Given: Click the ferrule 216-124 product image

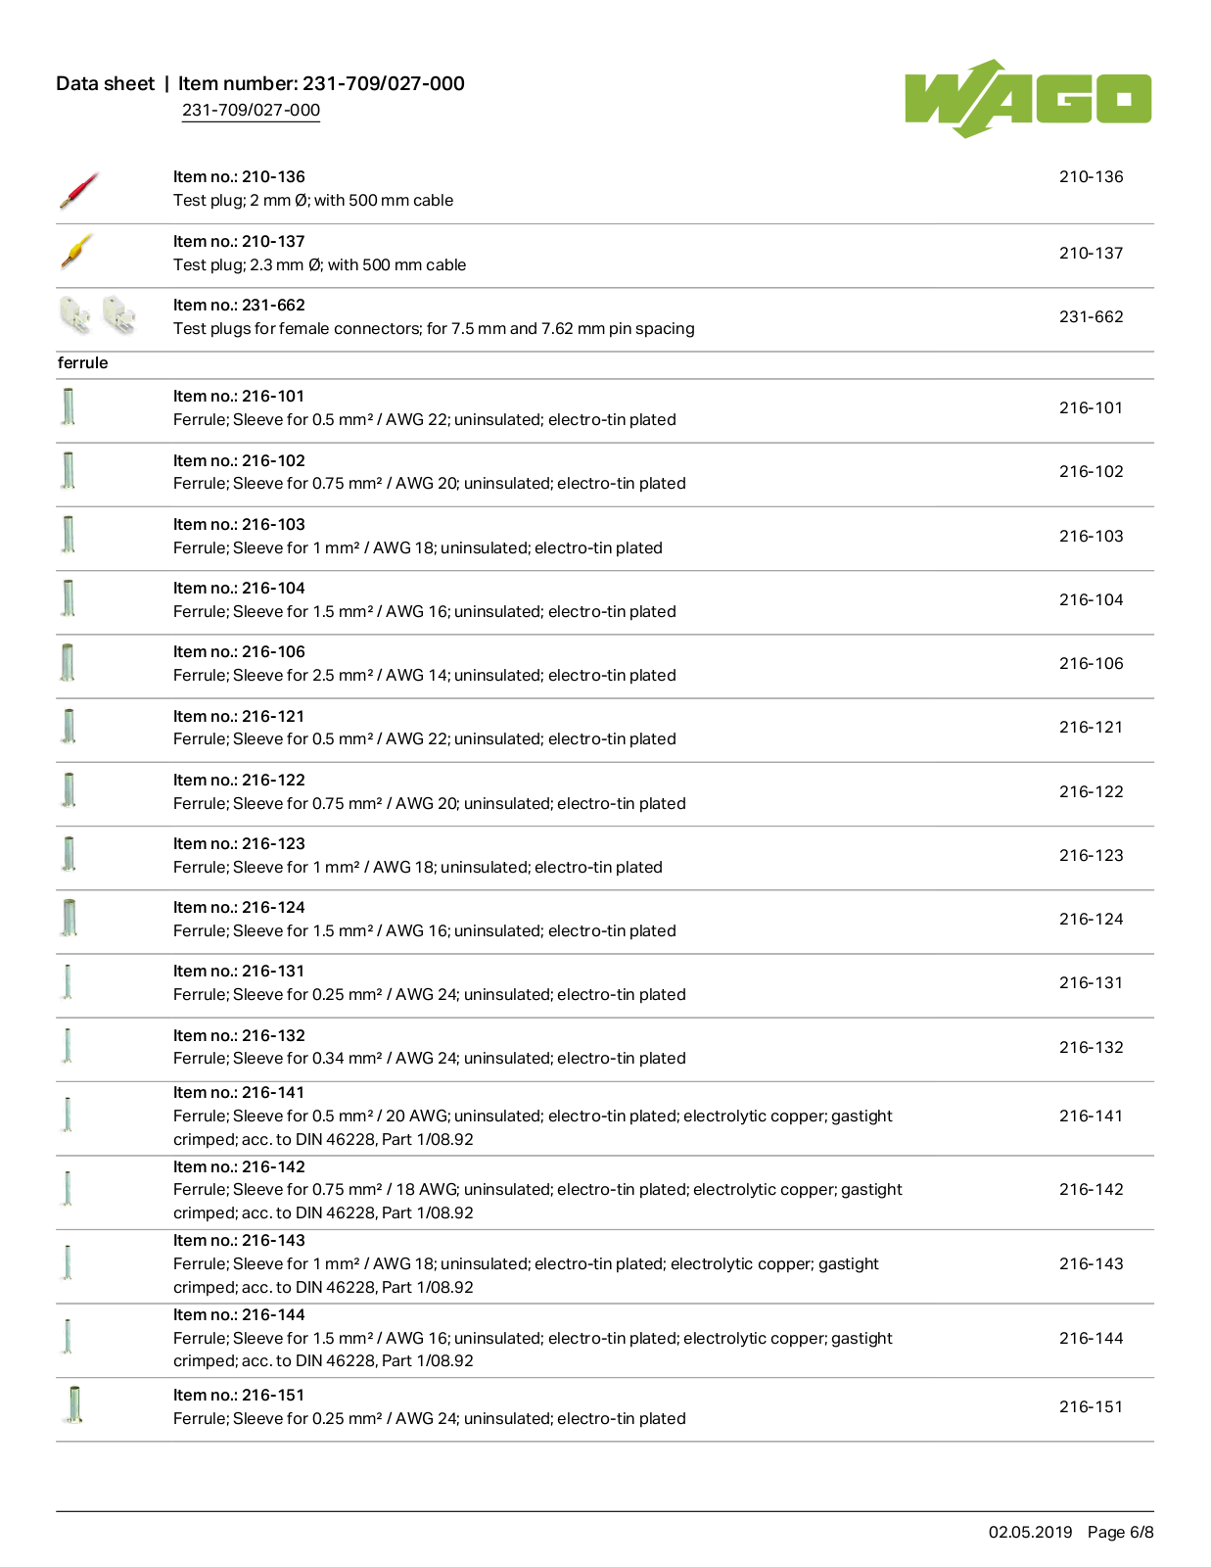Looking at the screenshot, I should coord(69,919).
